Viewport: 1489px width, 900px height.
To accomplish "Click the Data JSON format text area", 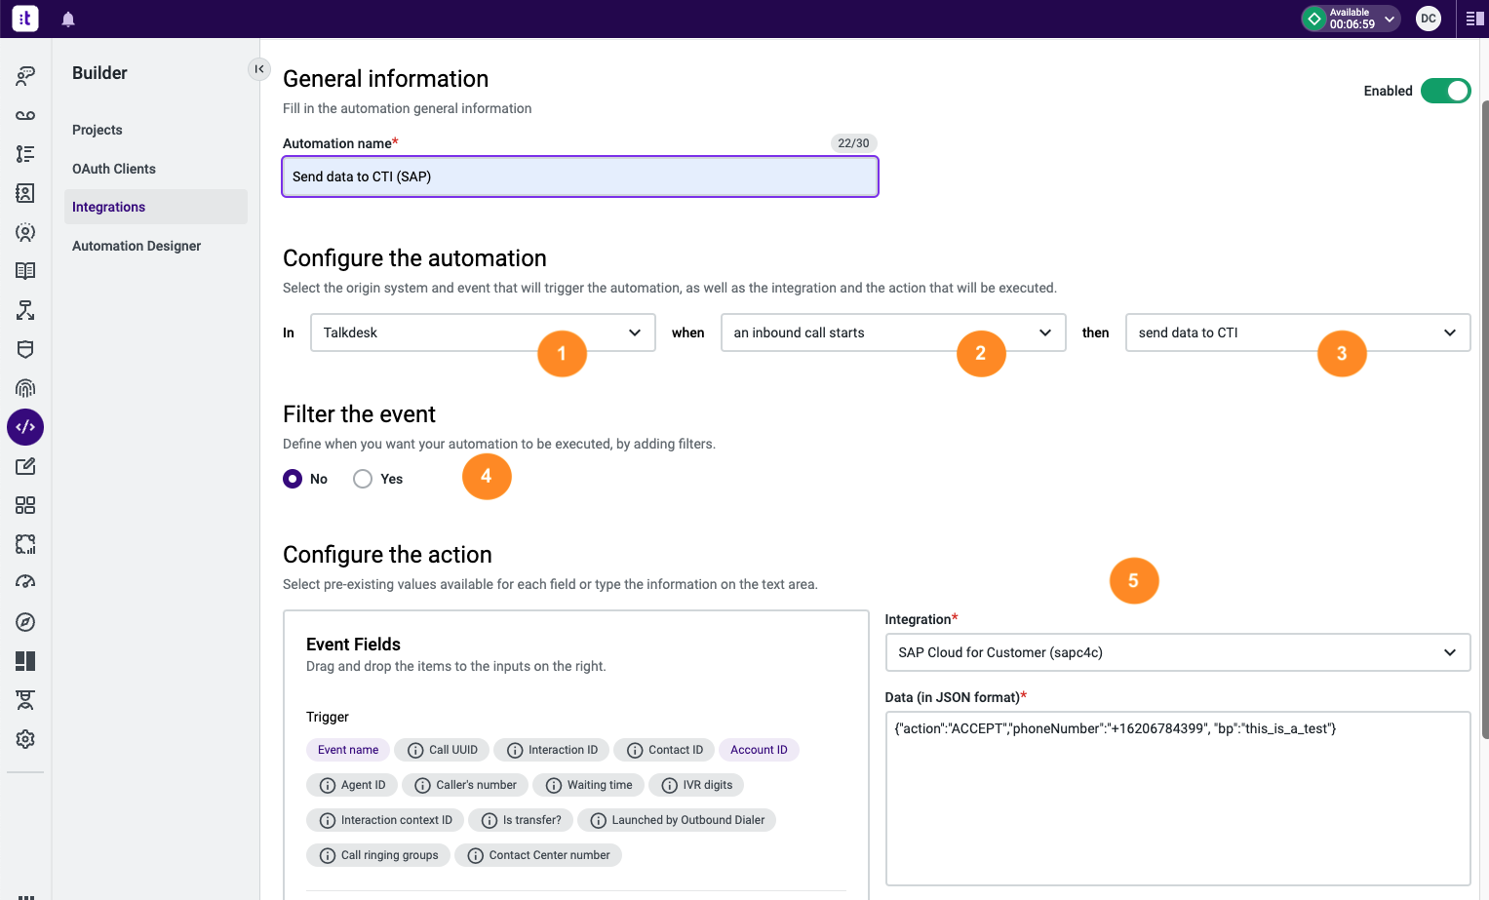I will coord(1178,798).
